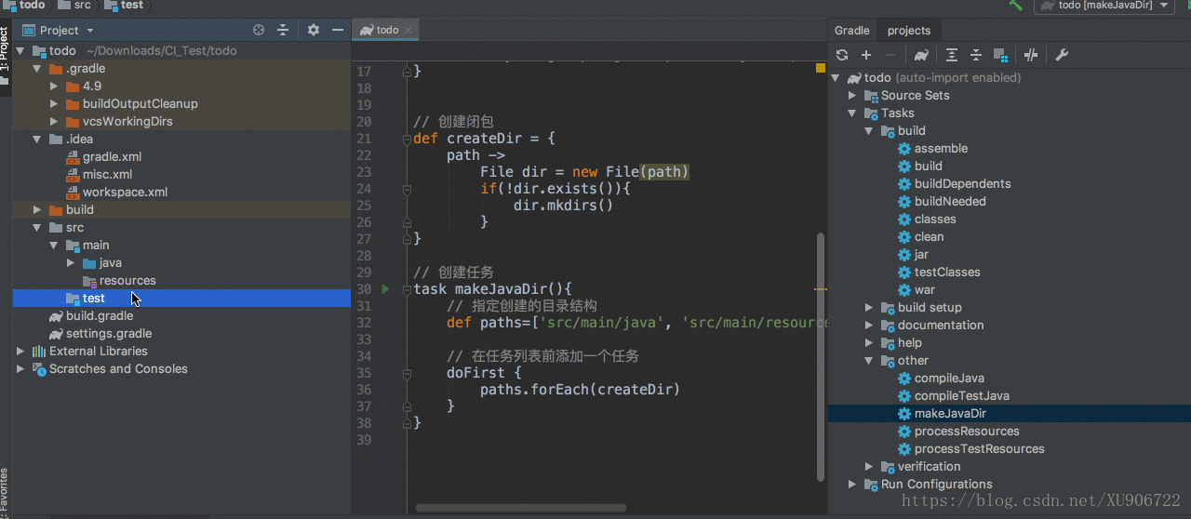Open Gradle settings wrench icon
1191x519 pixels.
point(1061,55)
